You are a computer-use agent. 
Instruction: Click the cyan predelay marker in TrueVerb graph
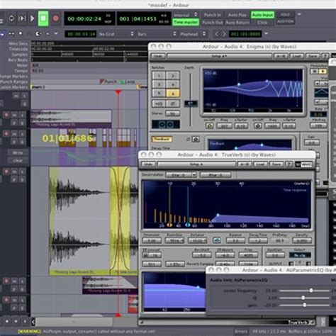[x=188, y=225]
